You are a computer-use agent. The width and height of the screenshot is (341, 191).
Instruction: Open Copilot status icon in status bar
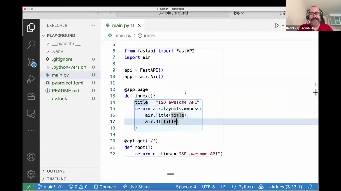(261, 187)
